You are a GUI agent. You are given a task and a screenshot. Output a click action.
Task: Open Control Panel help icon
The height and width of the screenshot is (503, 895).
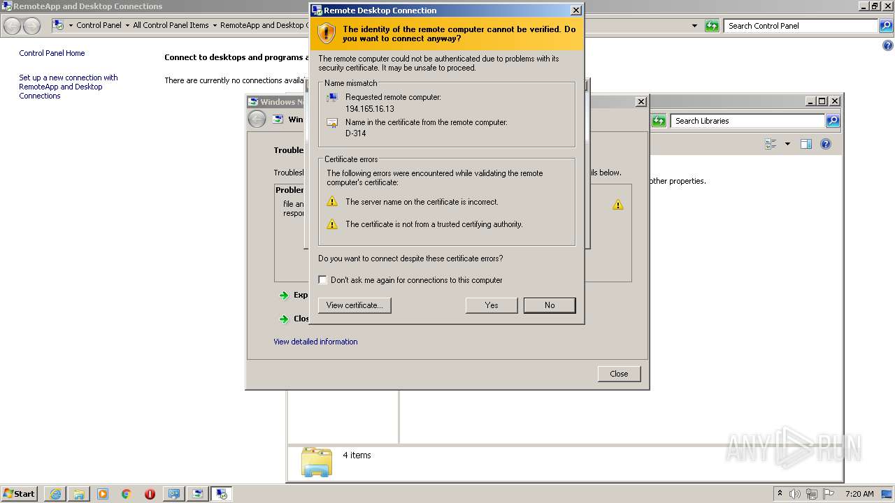click(x=888, y=46)
